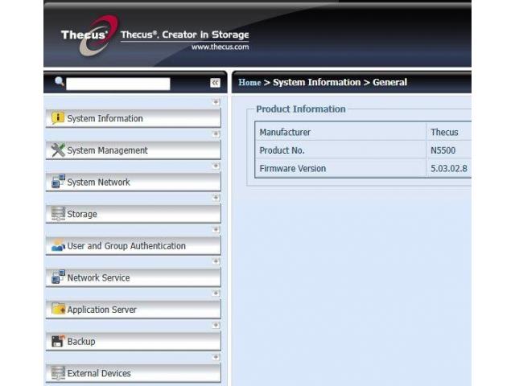Click the Storage disk stack icon

[x=58, y=214]
